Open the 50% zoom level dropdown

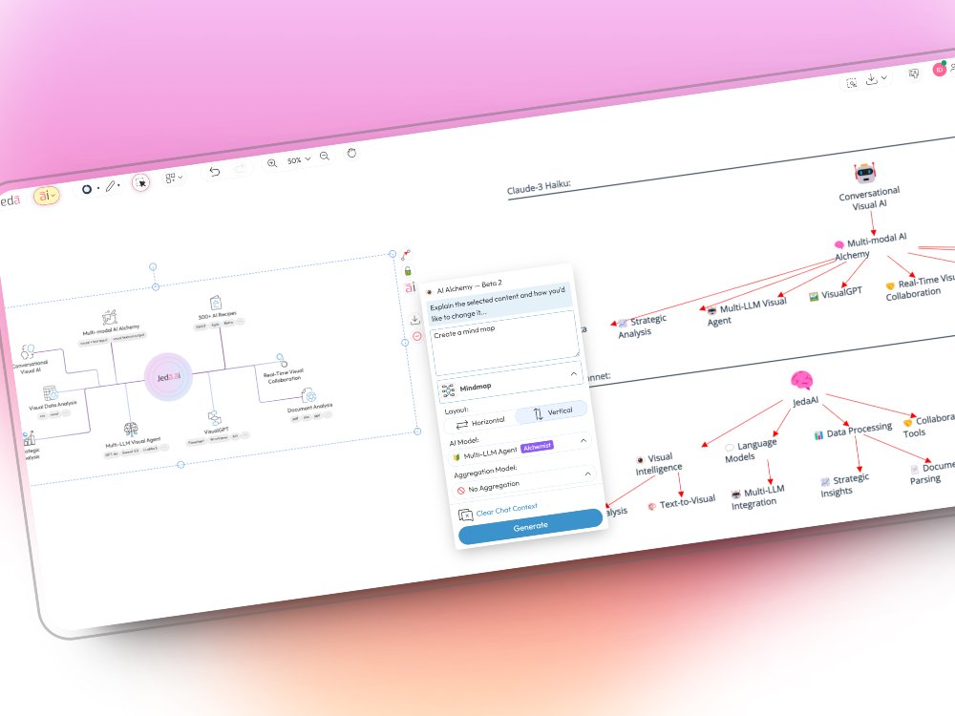click(298, 160)
